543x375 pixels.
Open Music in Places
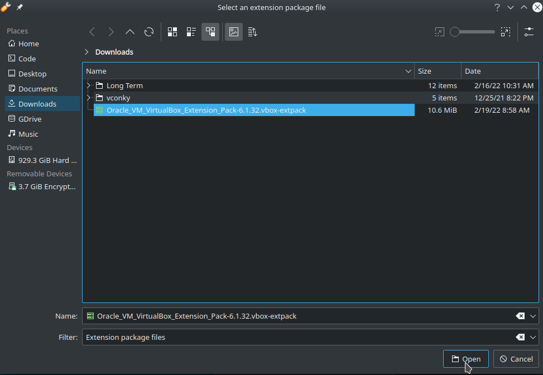42,134
